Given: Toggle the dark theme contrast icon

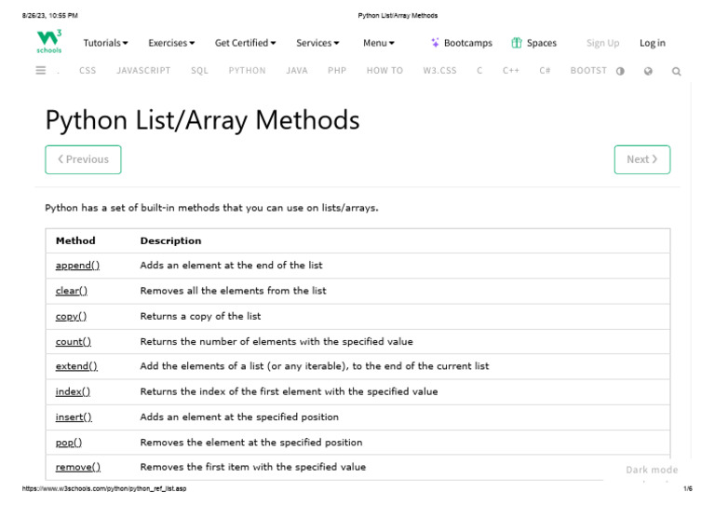Looking at the screenshot, I should tap(620, 71).
